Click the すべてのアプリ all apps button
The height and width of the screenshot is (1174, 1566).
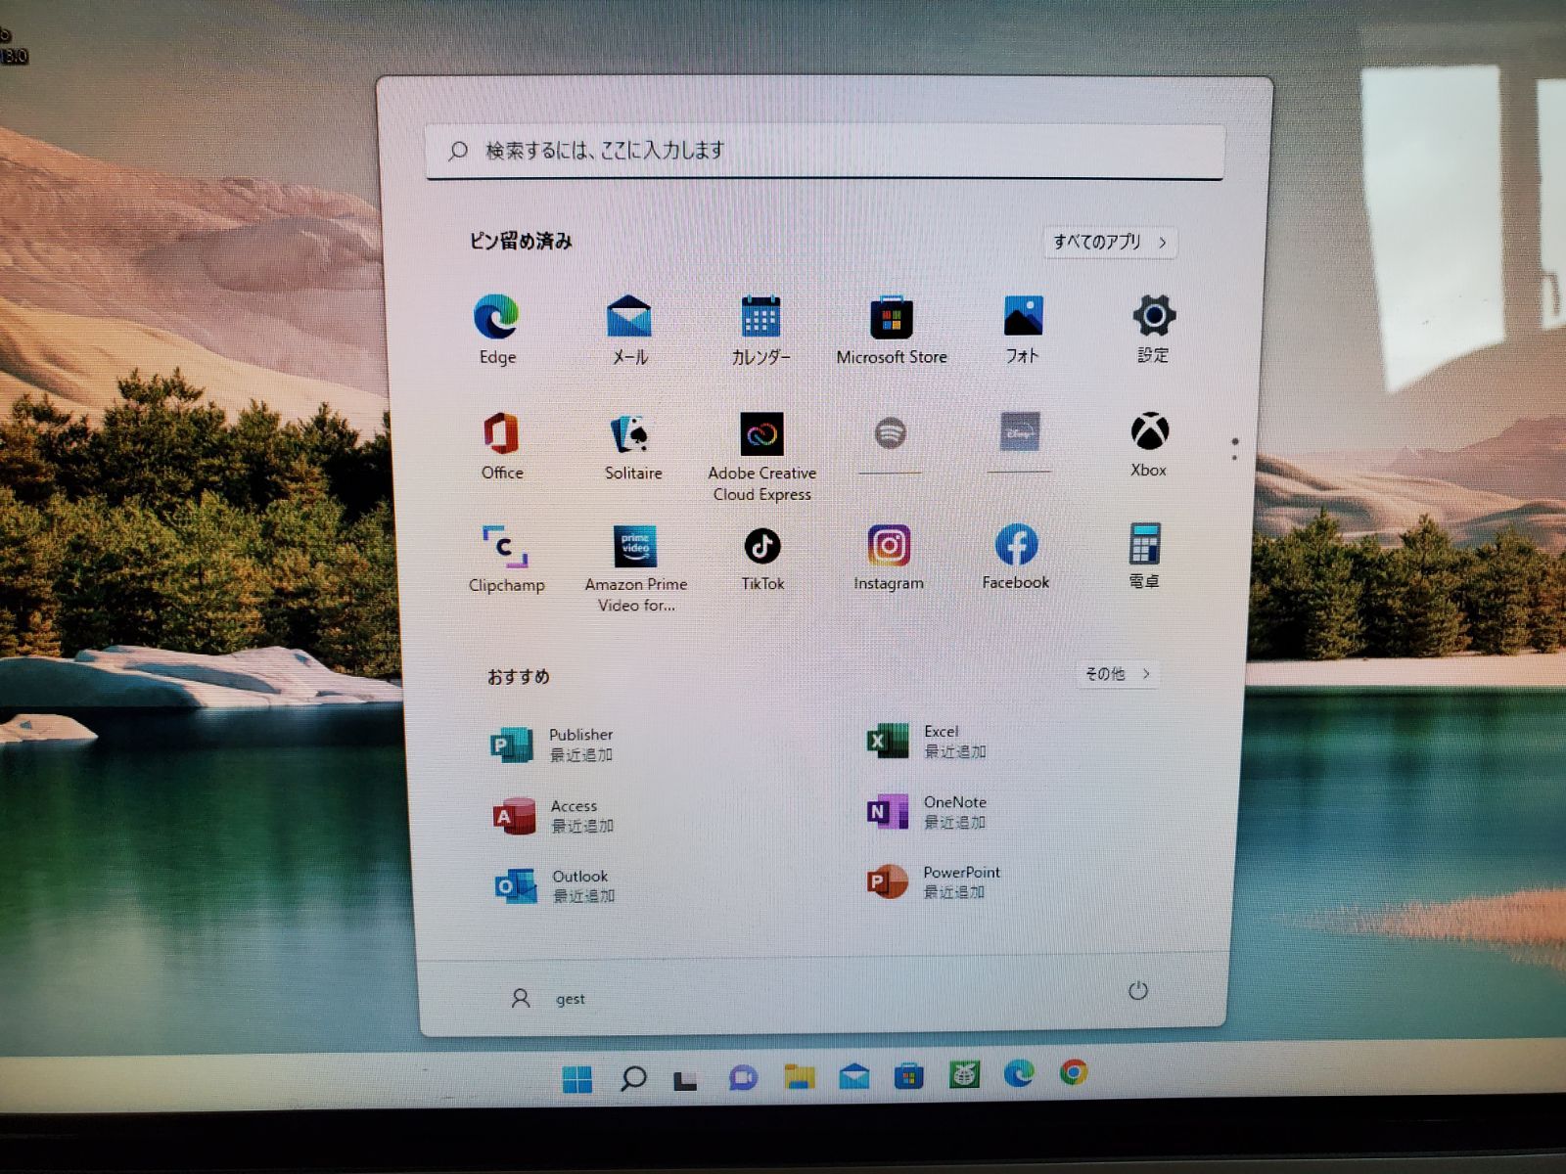point(1110,242)
